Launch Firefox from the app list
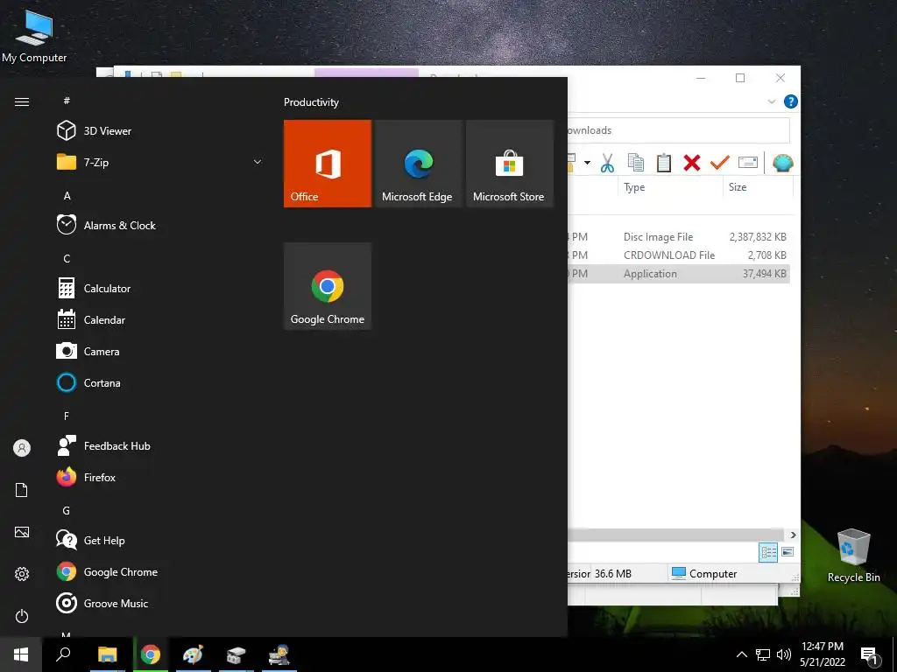This screenshot has width=897, height=672. pyautogui.click(x=87, y=477)
